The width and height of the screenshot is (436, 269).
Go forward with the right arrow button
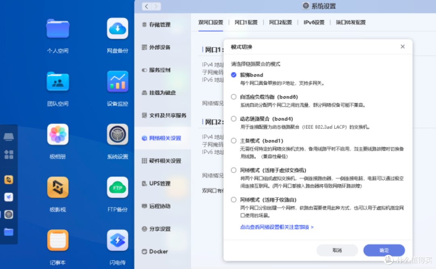156,6
